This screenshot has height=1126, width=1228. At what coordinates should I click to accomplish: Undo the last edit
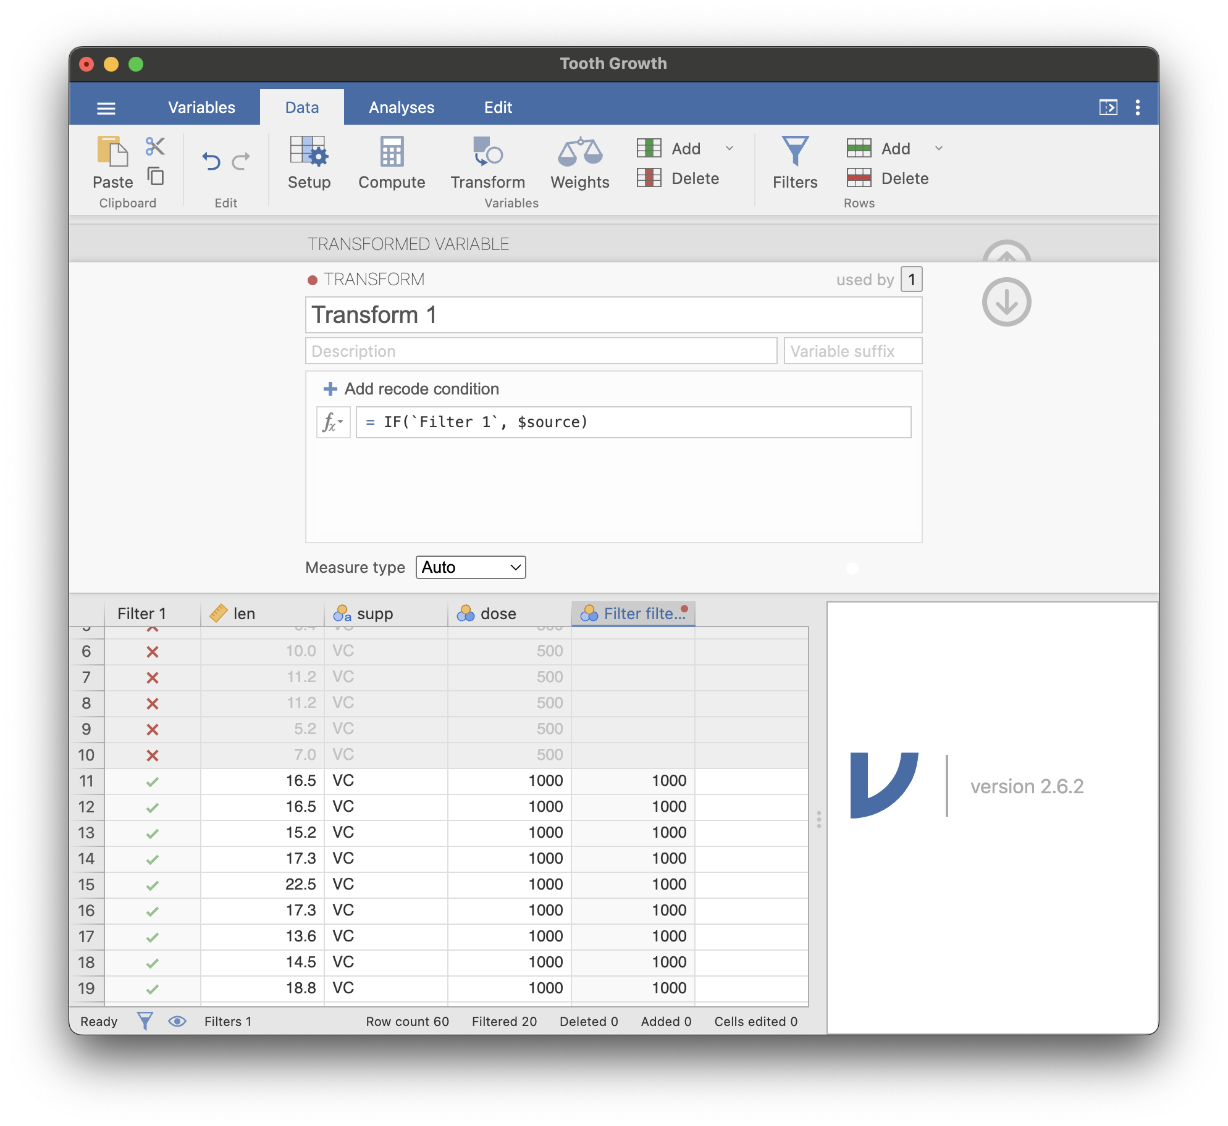(211, 161)
